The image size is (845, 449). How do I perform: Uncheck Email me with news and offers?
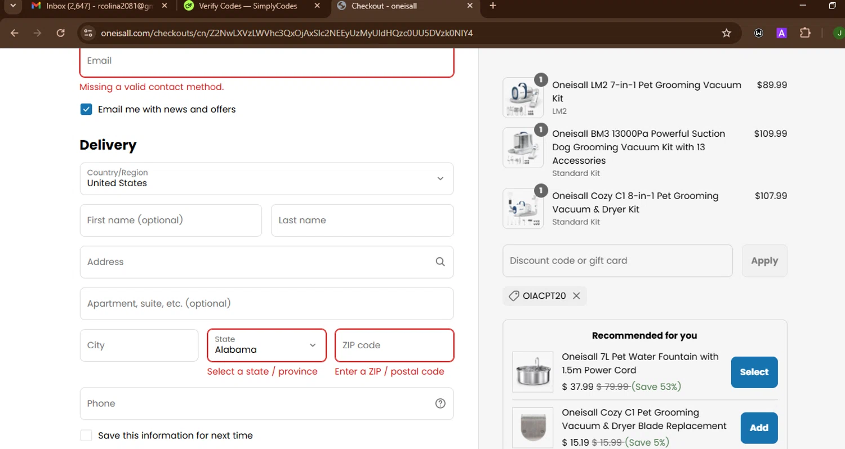[86, 109]
